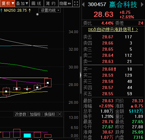Viewport: 145px width, 140px height.
Task: Click the star marker icon on chart
Action: point(37,14)
